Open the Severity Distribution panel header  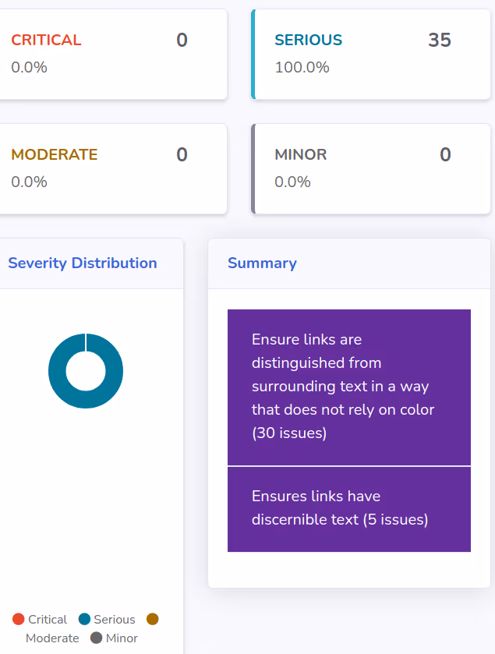point(83,263)
